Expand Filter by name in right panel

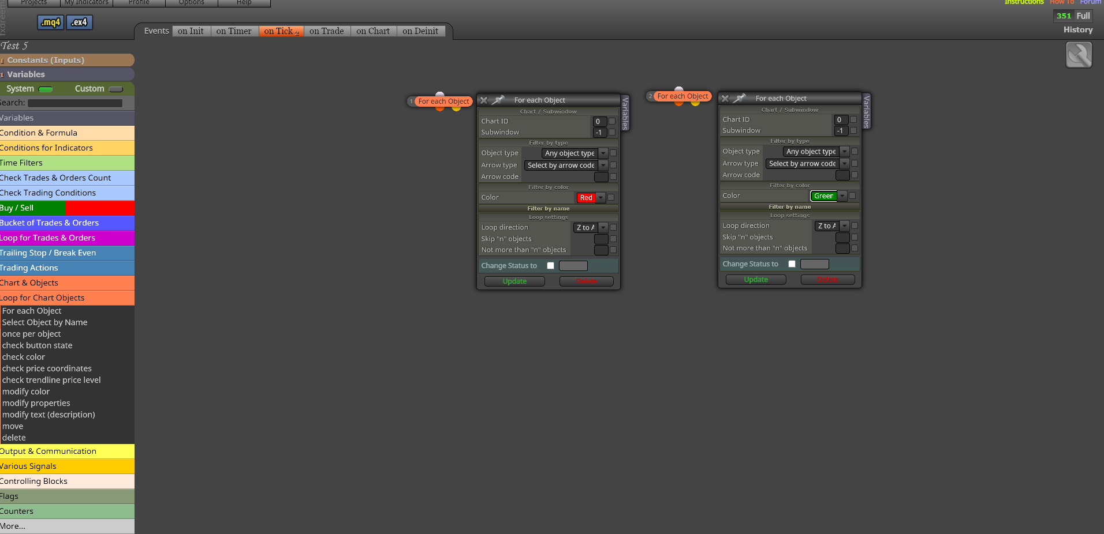pyautogui.click(x=790, y=207)
